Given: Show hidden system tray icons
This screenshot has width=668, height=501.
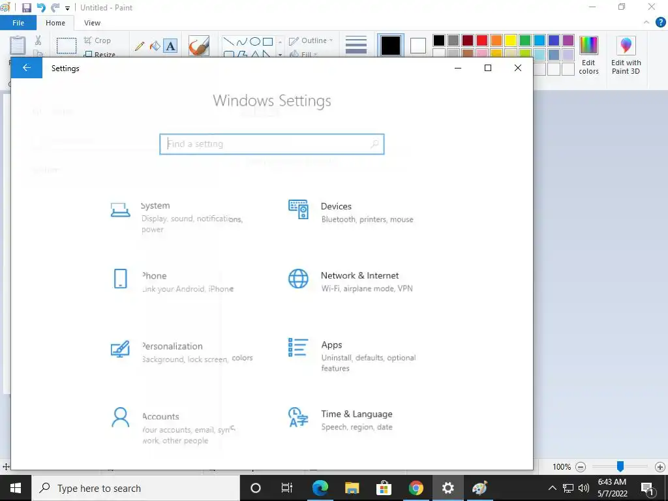Looking at the screenshot, I should pos(552,488).
